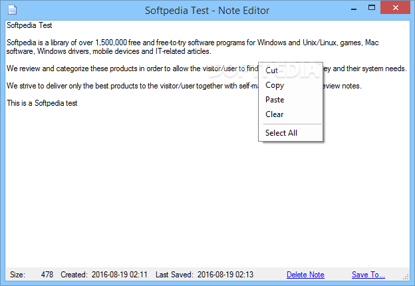Click the words 'Windows drivers' in the note
Image resolution: width=415 pixels, height=286 pixels.
[x=63, y=51]
